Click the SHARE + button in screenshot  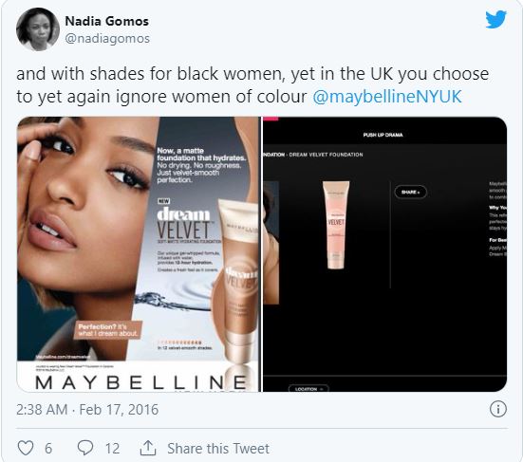410,192
